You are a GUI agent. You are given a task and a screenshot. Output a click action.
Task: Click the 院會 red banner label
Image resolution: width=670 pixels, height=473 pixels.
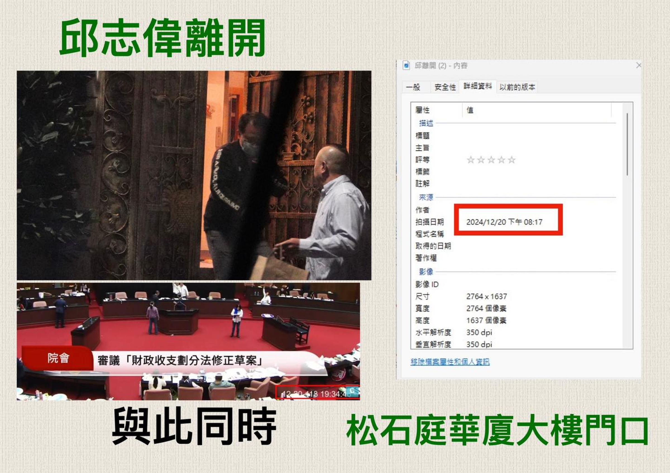(58, 358)
